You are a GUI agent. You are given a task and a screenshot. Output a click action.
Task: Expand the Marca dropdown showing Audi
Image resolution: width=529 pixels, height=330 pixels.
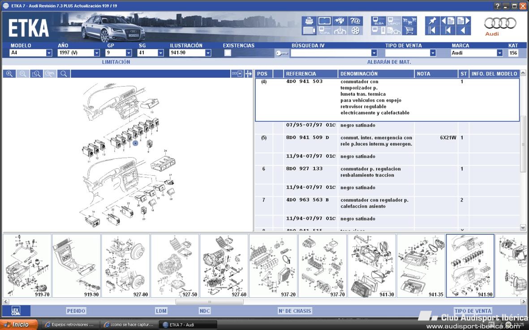click(499, 53)
